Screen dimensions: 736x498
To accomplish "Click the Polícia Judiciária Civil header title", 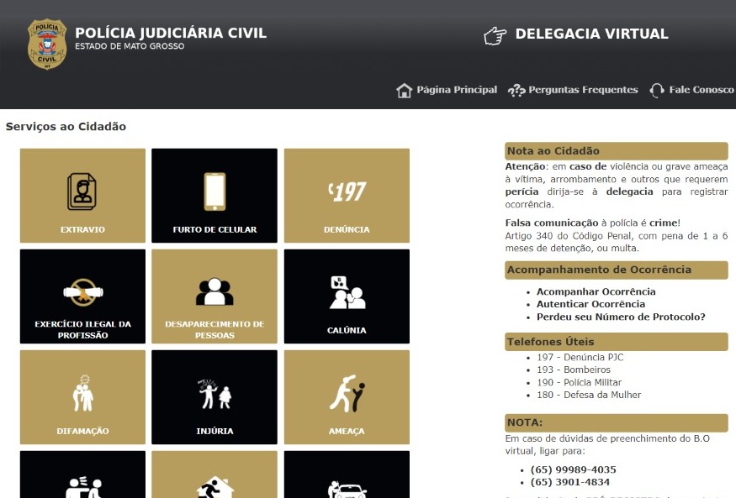I will (171, 34).
